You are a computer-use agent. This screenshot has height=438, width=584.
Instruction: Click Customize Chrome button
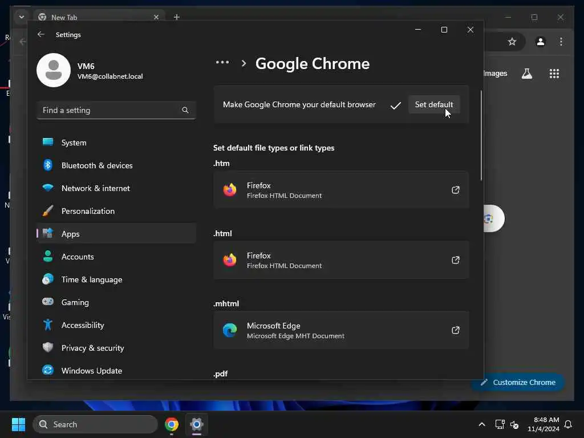pyautogui.click(x=518, y=383)
